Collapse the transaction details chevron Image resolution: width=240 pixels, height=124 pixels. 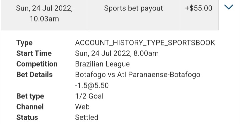pos(229,7)
